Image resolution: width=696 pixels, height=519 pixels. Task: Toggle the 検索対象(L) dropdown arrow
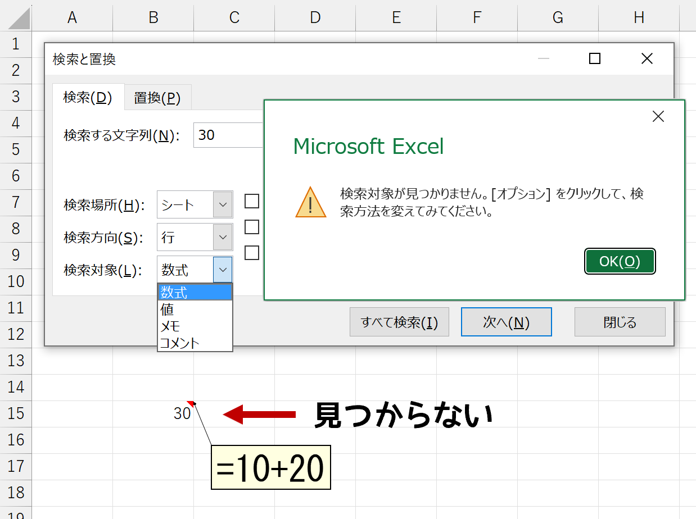[223, 270]
